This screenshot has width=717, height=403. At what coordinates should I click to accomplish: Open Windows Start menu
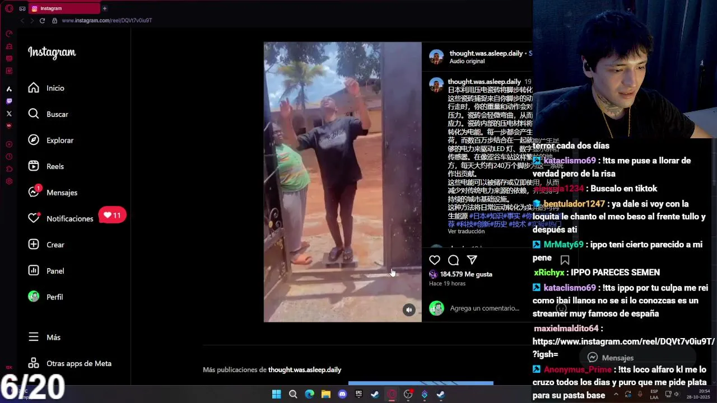[x=276, y=394]
